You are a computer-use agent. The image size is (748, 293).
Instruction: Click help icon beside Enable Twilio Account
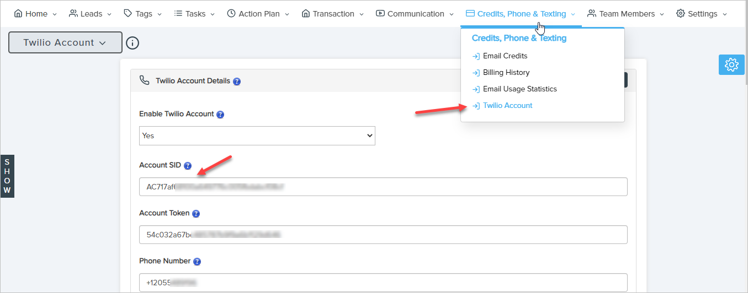click(x=220, y=115)
